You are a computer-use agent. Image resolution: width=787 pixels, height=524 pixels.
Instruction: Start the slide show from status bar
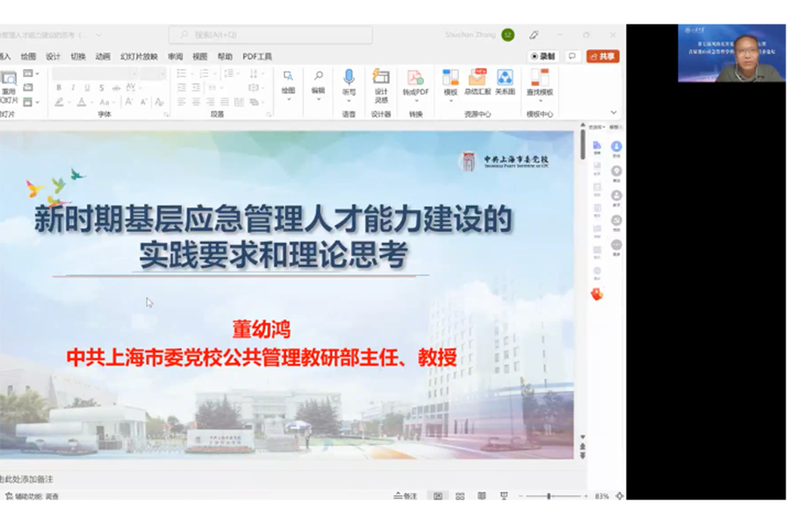[x=504, y=496]
